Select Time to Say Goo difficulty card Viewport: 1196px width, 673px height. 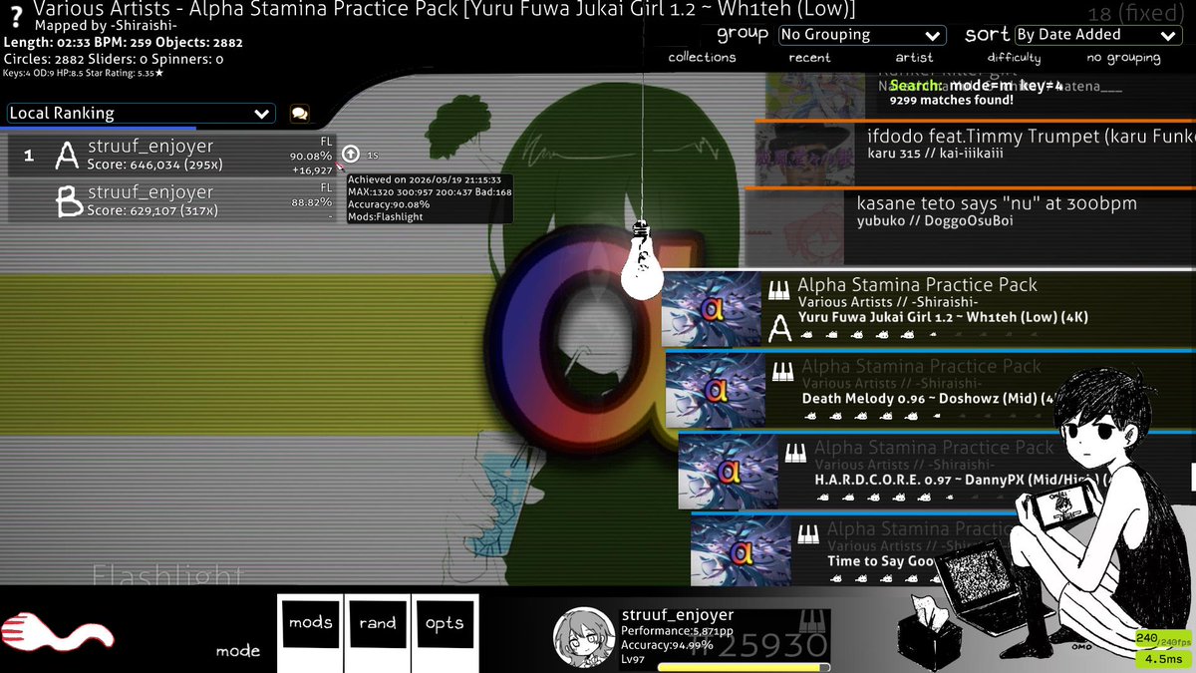(943, 550)
